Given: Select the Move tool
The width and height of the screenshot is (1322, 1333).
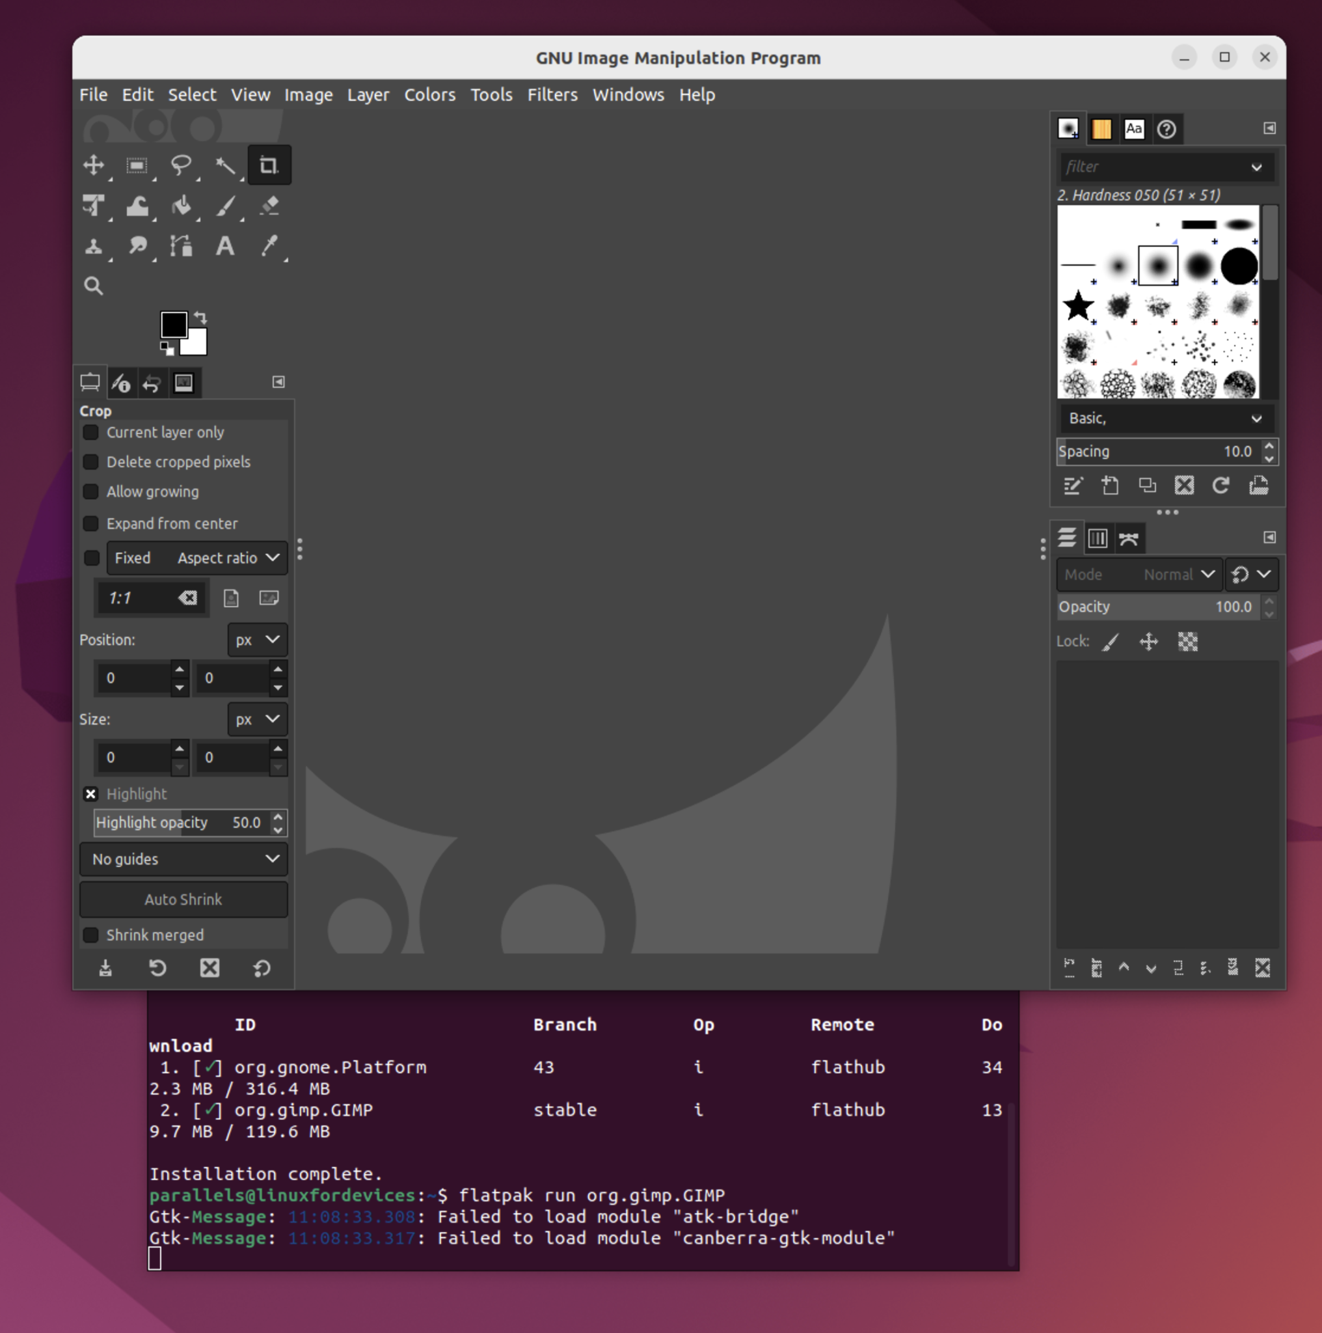Looking at the screenshot, I should pos(94,165).
